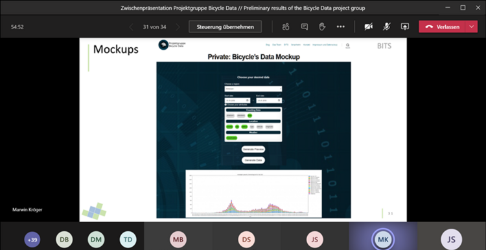
Task: Raise your hand in the meeting
Action: coord(322,27)
